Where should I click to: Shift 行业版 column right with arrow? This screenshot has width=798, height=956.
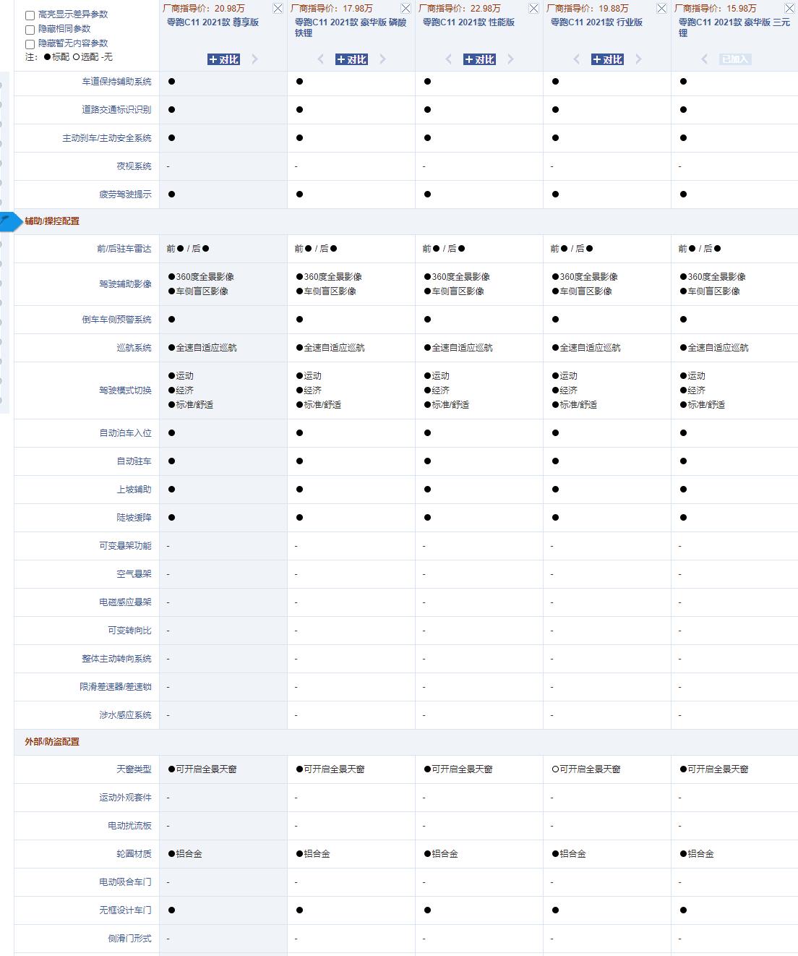638,59
